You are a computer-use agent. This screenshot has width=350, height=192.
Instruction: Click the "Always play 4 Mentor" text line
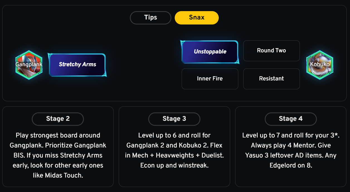pyautogui.click(x=291, y=145)
